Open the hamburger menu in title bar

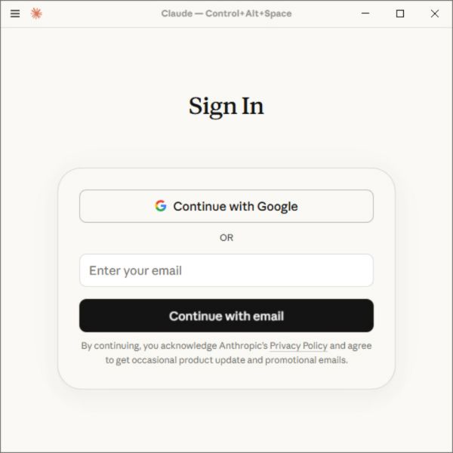coord(15,14)
